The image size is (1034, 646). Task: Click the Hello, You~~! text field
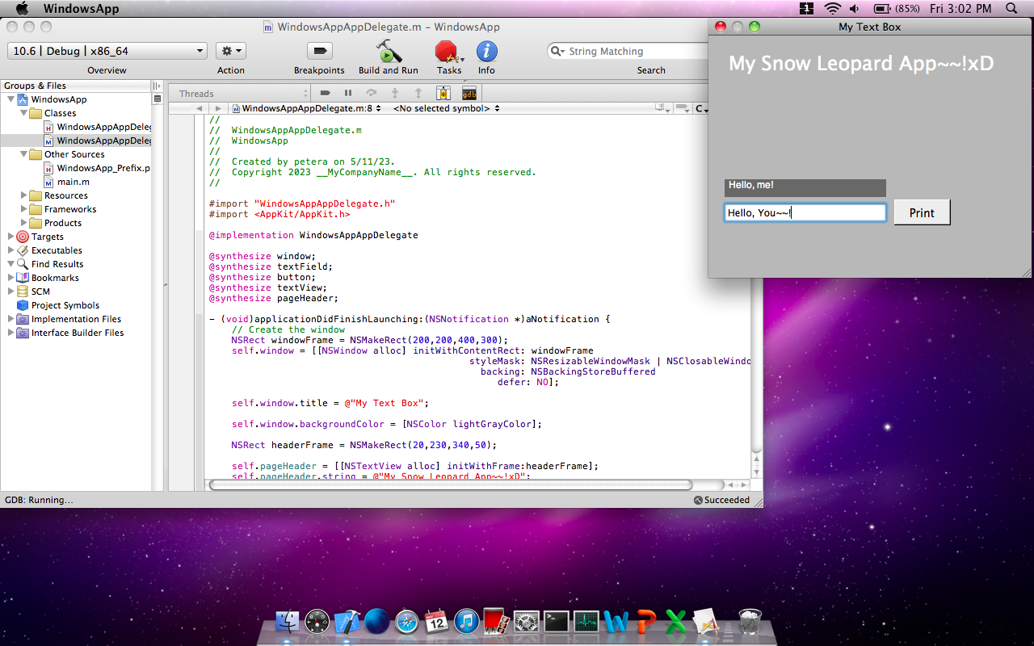point(805,212)
